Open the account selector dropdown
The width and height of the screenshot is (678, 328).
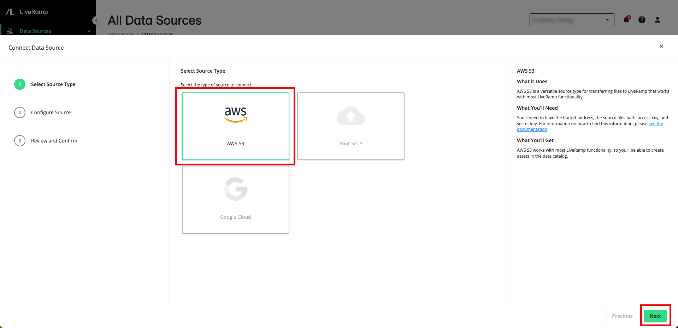(x=572, y=20)
